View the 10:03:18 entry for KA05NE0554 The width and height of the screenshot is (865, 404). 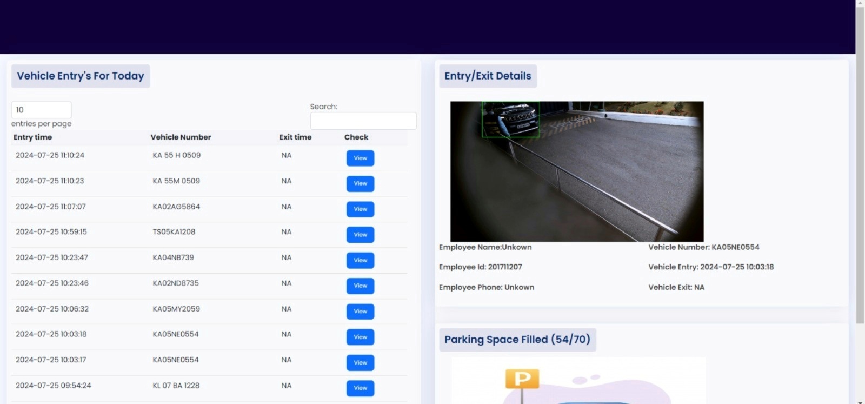pyautogui.click(x=360, y=337)
